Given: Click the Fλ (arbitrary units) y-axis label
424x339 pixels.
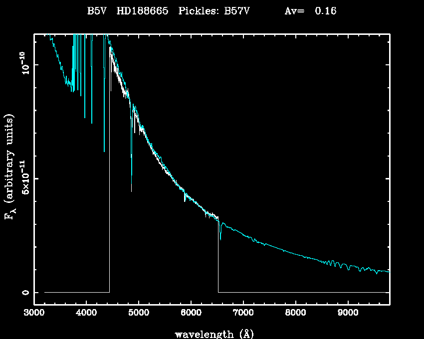Looking at the screenshot, I should tap(10, 167).
